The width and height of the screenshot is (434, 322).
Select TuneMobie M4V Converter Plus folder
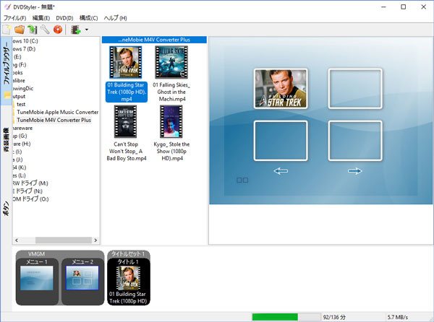54,120
